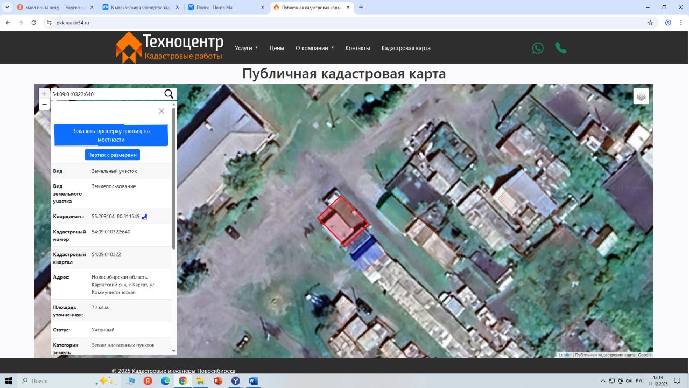Image resolution: width=689 pixels, height=388 pixels.
Task: Open the notification center icon
Action: 677,381
